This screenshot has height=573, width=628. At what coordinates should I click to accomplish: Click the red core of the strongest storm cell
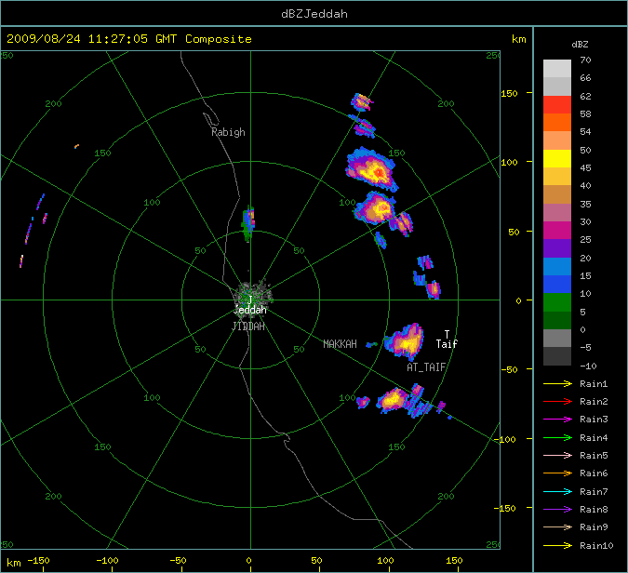tap(379, 173)
